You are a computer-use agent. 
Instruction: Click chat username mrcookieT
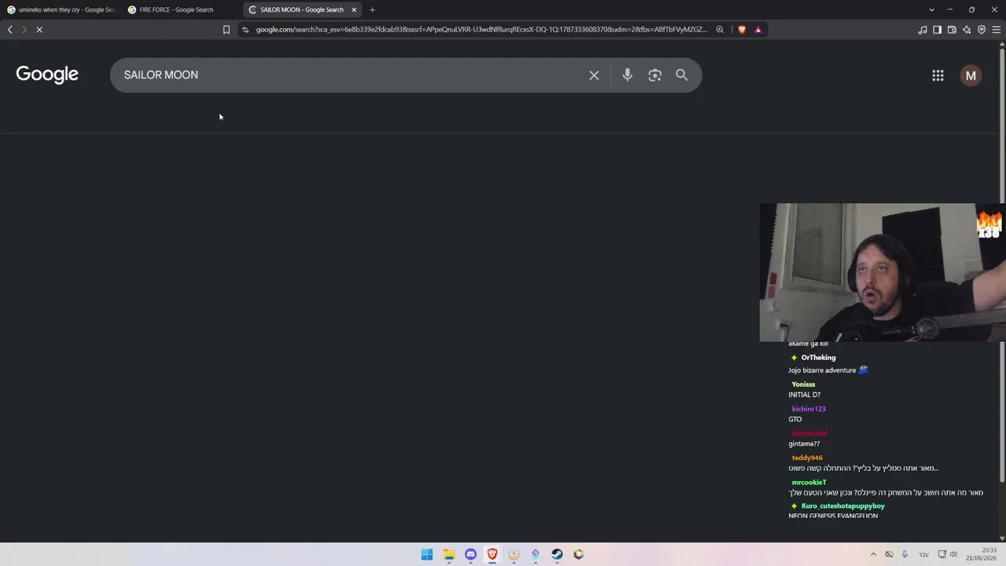[809, 482]
